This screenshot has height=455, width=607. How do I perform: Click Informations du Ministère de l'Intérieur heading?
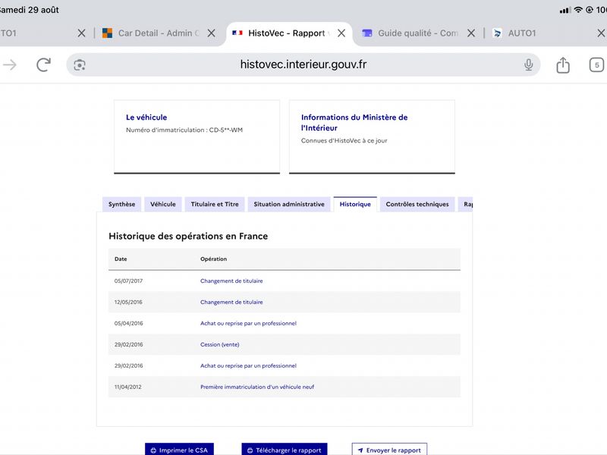(x=354, y=123)
